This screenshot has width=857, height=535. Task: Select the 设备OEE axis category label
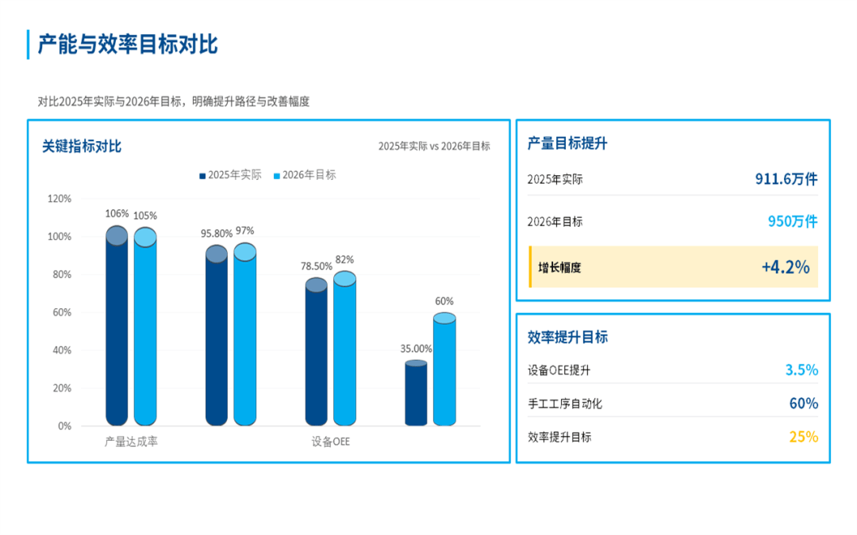tap(330, 441)
